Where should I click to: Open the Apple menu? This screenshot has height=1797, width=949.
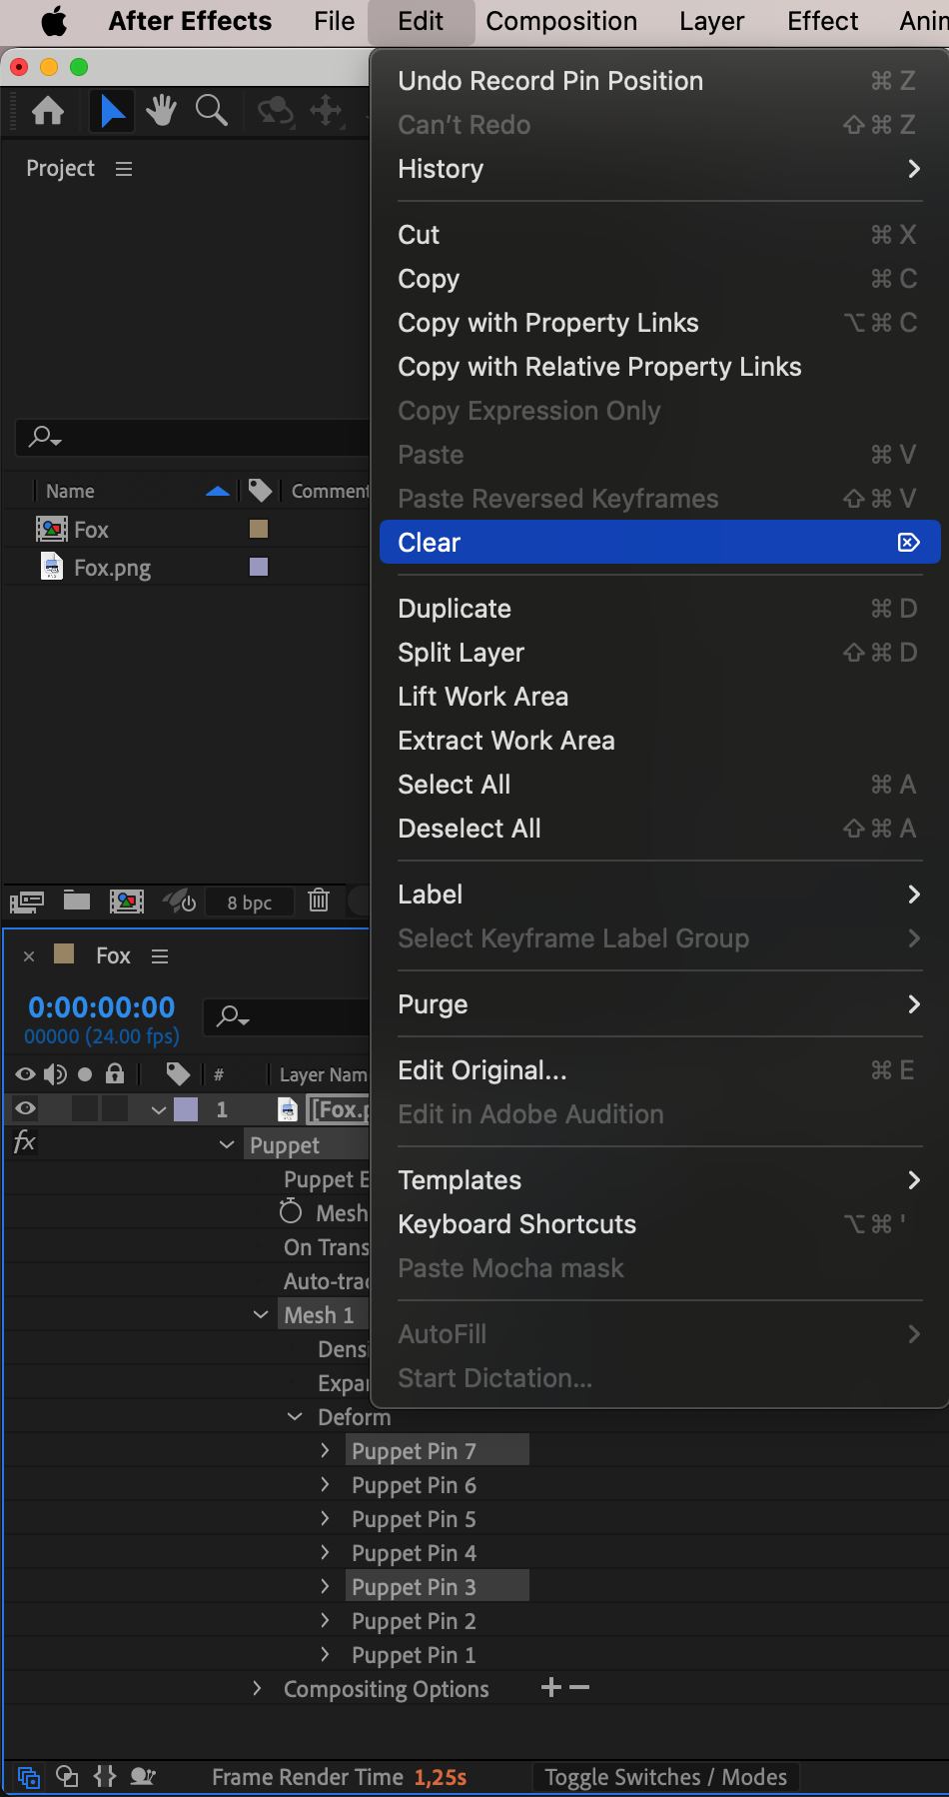(x=54, y=21)
